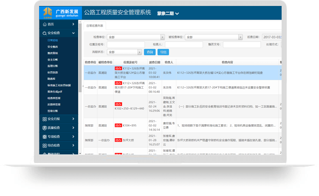The height and width of the screenshot is (196, 319).
Task: Click the 质量检查 shield icon
Action: 45,128
